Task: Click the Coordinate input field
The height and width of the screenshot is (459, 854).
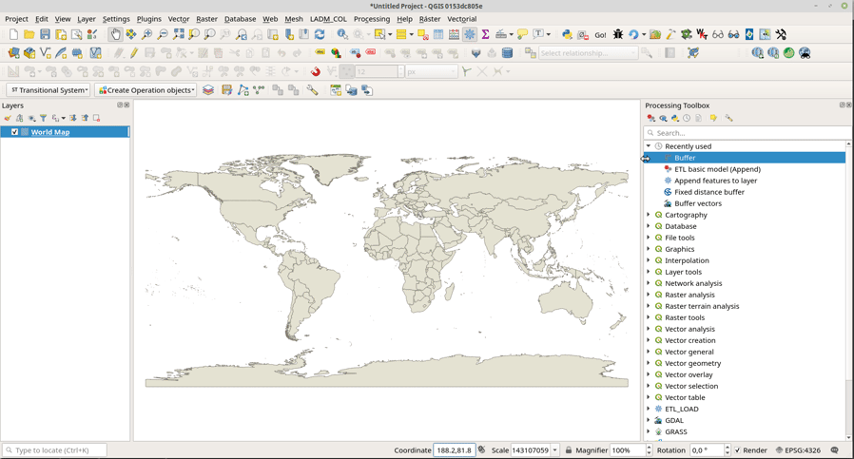Action: pyautogui.click(x=455, y=450)
